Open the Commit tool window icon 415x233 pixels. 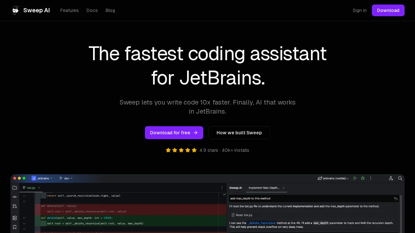pyautogui.click(x=15, y=197)
